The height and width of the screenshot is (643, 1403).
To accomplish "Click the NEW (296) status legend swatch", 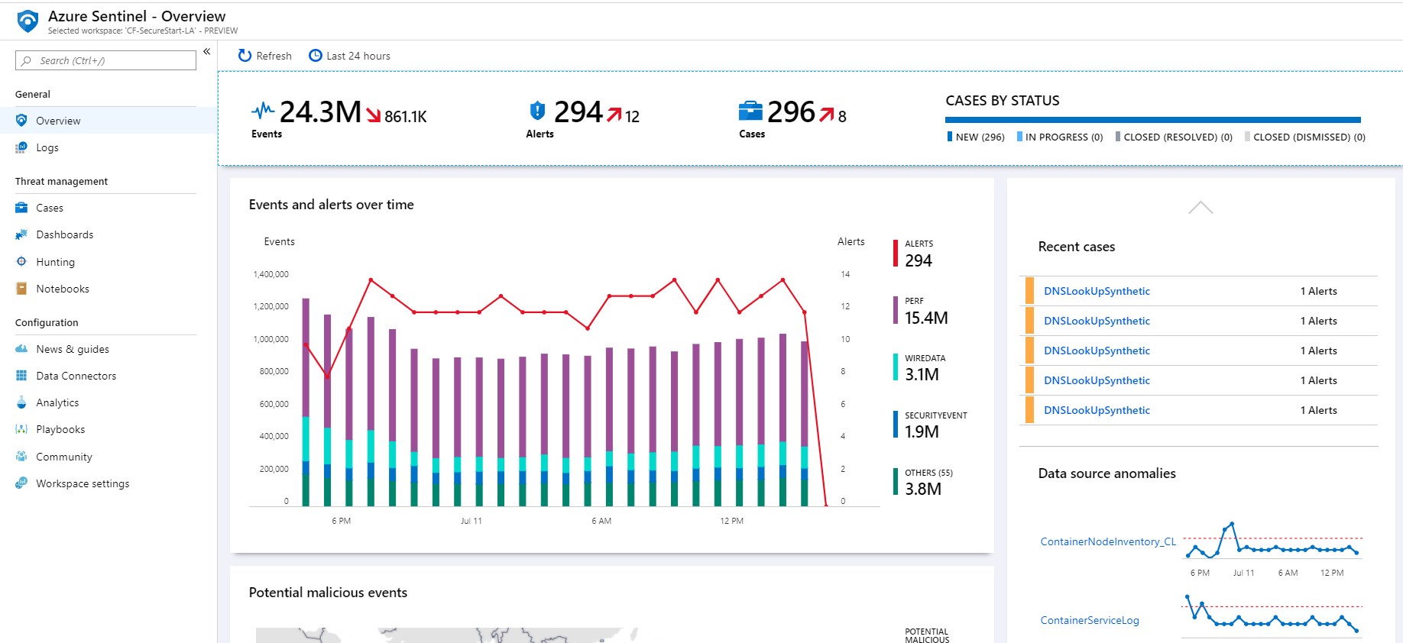I will click(950, 137).
